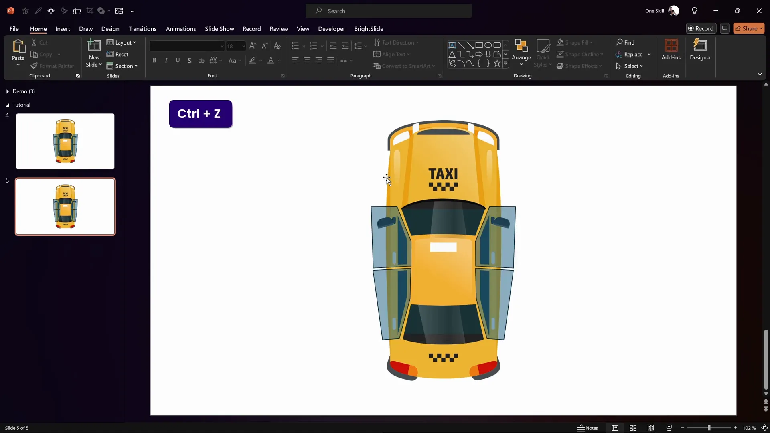Launch the Eyedropper from quick access toolbar

(x=38, y=11)
